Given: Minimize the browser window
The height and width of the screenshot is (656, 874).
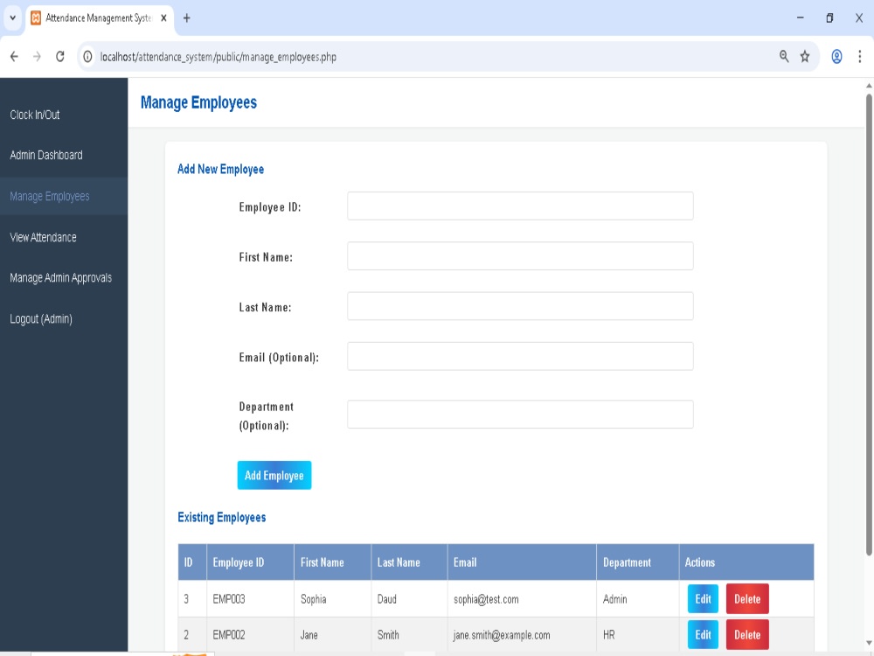Looking at the screenshot, I should [x=800, y=17].
